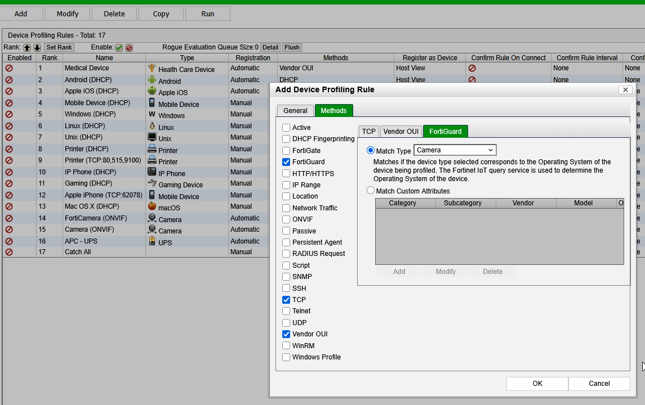Switch to the General tab
This screenshot has height=405, width=645.
[x=295, y=111]
